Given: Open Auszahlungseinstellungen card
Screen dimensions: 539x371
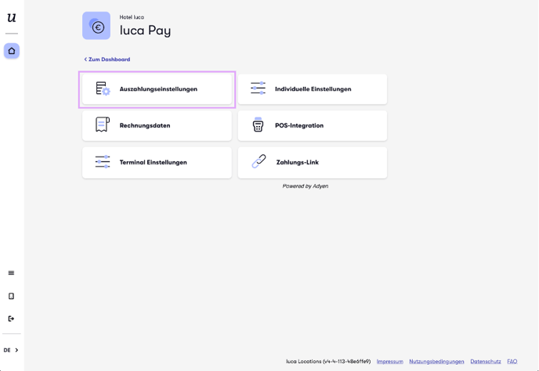Looking at the screenshot, I should (157, 89).
